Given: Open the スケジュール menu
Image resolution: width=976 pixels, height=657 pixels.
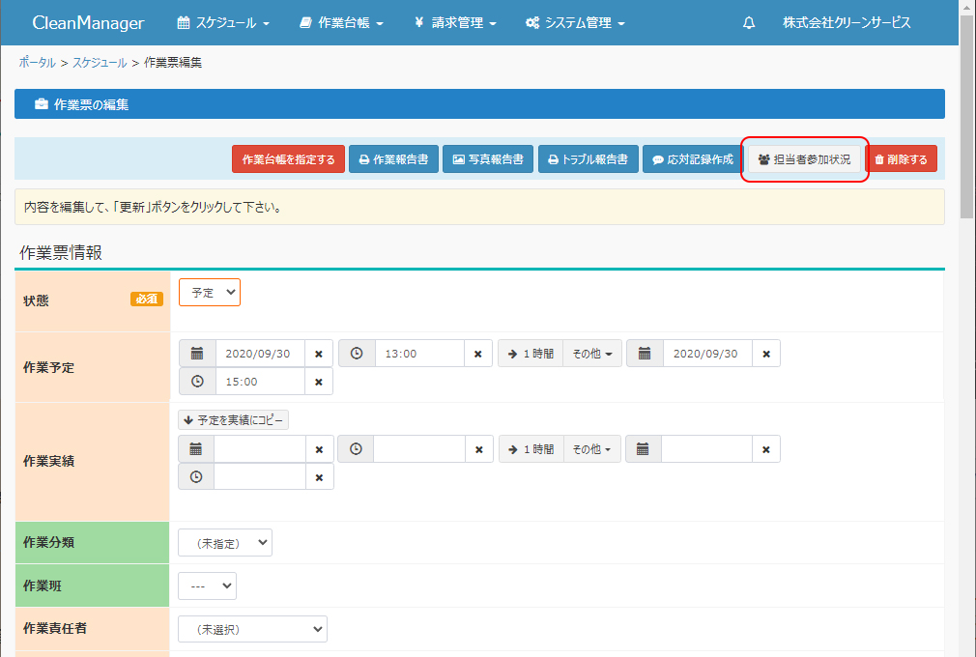Looking at the screenshot, I should (223, 23).
